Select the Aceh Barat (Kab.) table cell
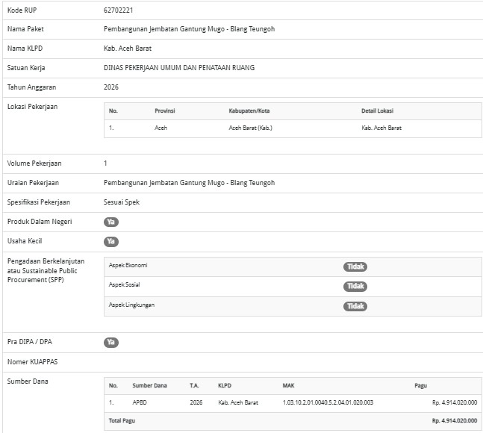The width and height of the screenshot is (483, 433). 249,128
